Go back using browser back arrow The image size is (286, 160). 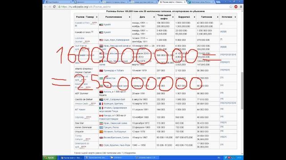[x=45, y=7]
